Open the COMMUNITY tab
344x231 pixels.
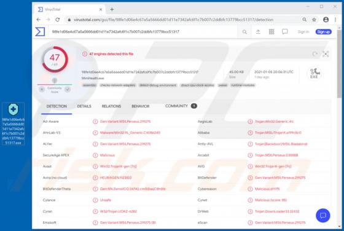(x=181, y=106)
